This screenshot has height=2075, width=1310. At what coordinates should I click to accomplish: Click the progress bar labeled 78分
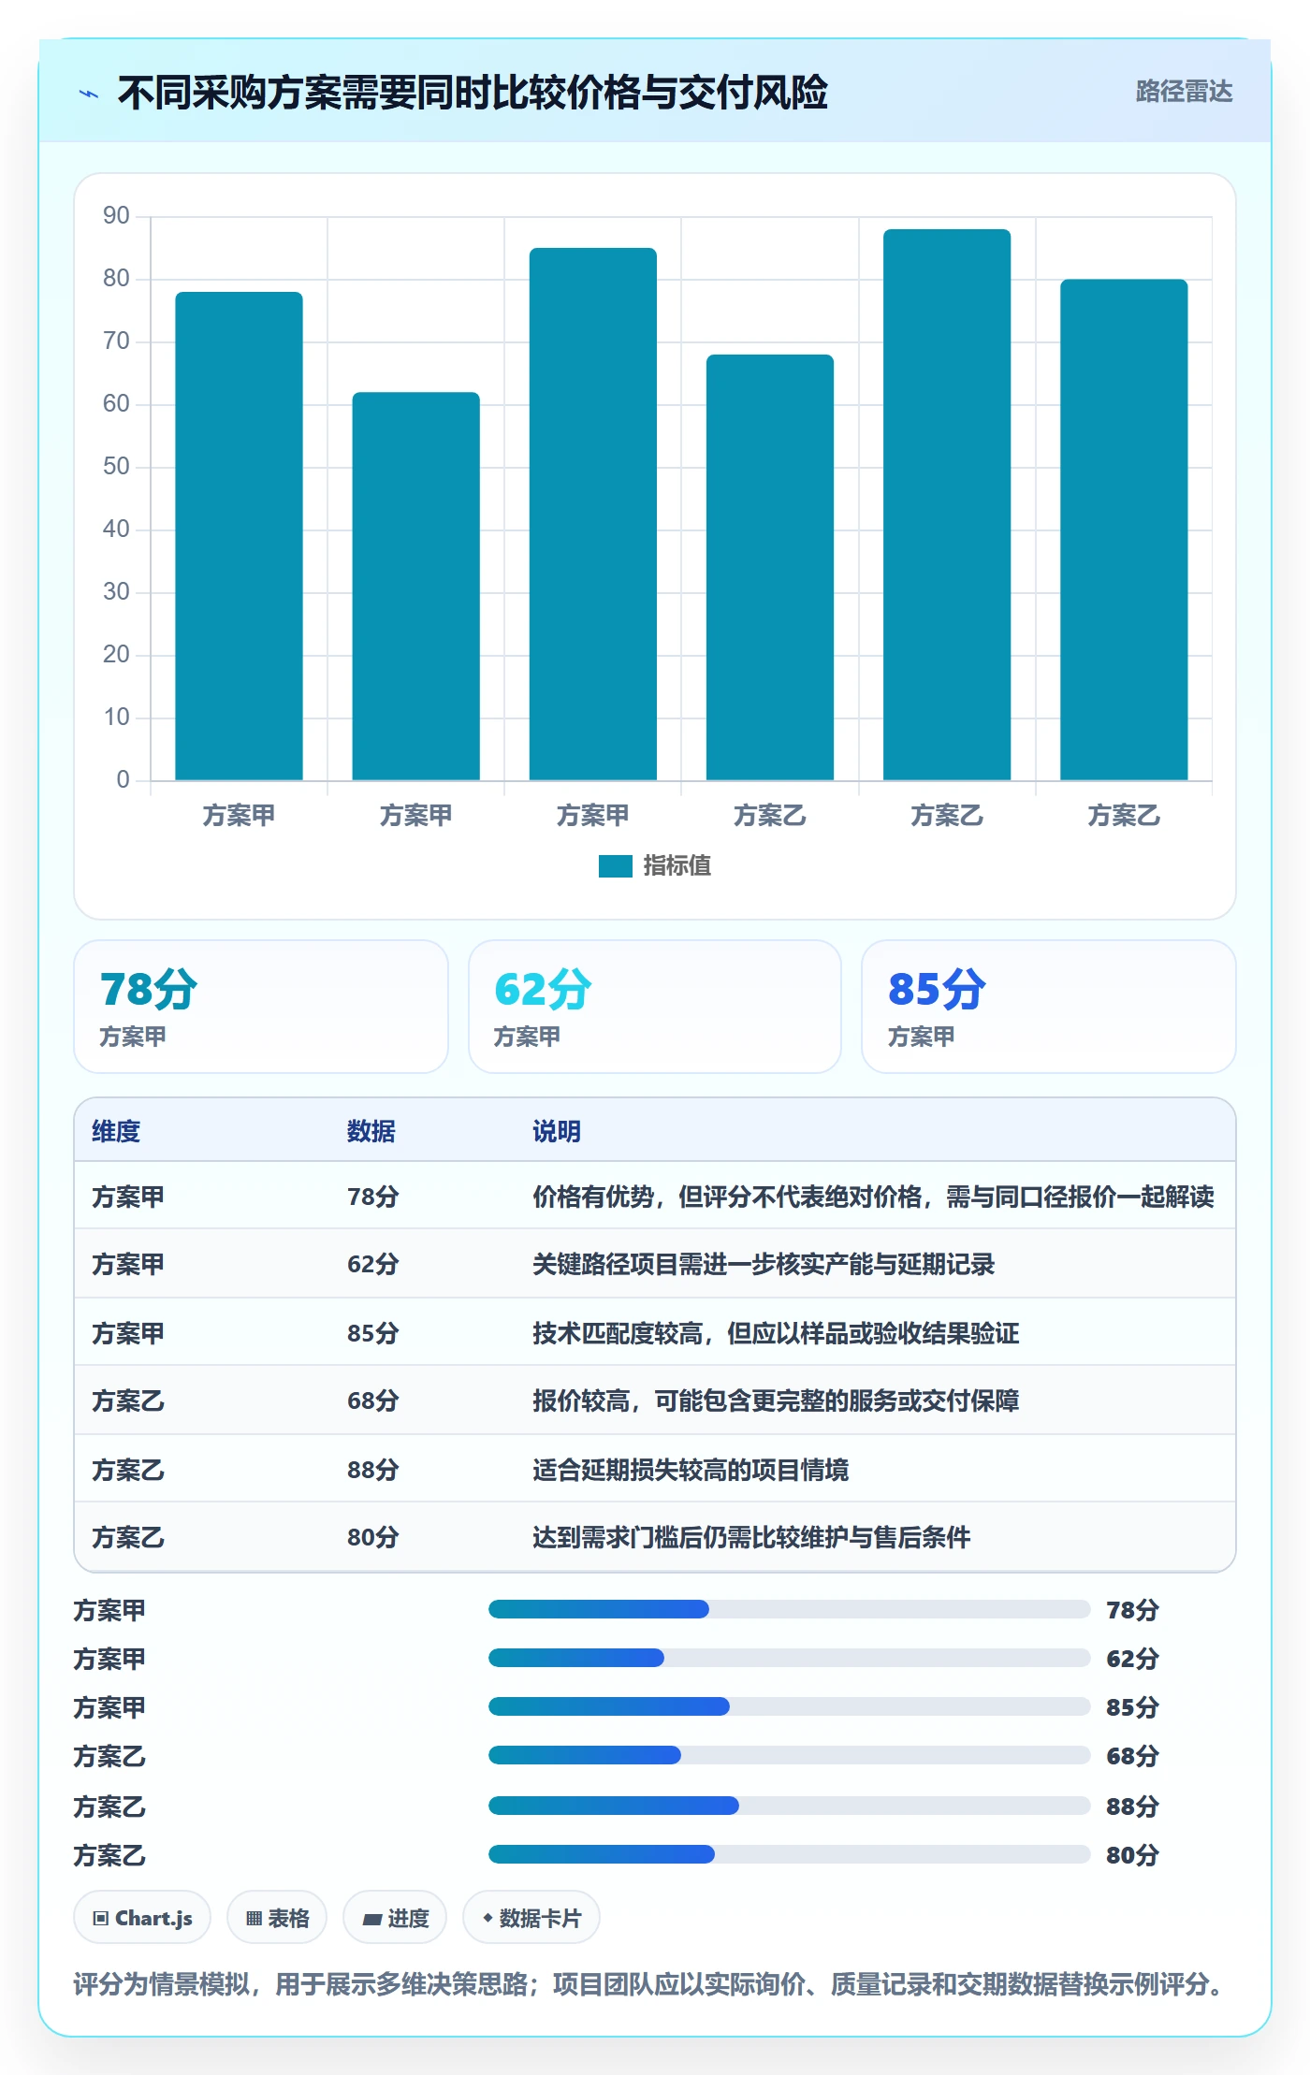(x=789, y=1609)
